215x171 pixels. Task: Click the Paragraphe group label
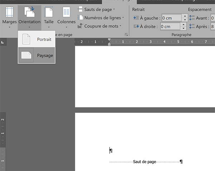181,35
